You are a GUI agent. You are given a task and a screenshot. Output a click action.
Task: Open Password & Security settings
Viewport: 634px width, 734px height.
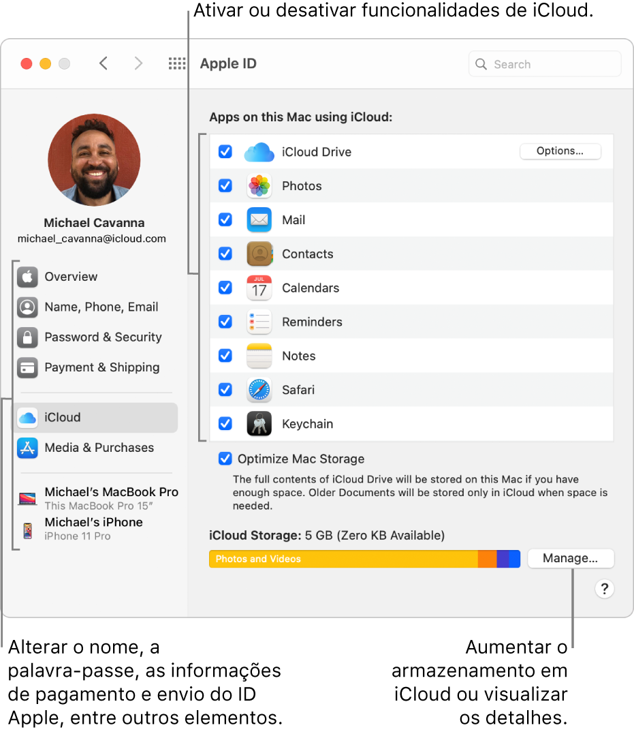tap(96, 337)
